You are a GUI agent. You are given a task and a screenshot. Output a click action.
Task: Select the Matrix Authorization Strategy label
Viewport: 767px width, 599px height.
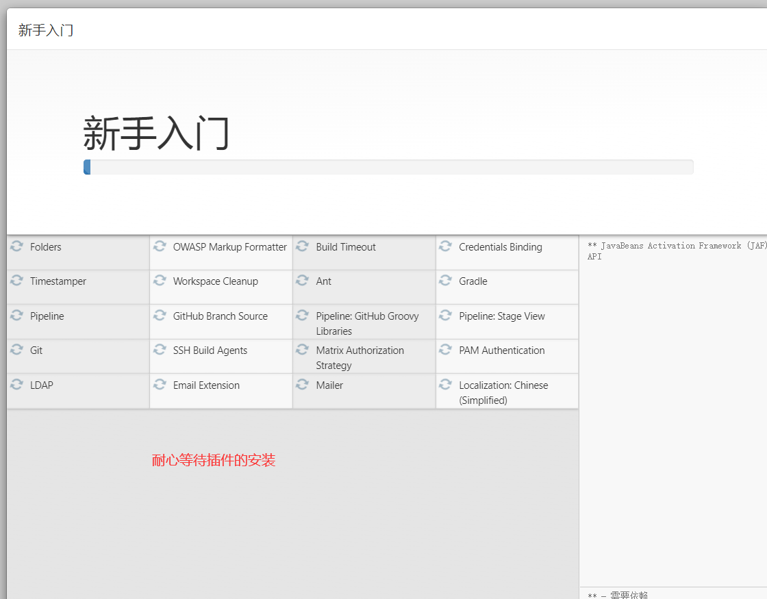point(360,357)
